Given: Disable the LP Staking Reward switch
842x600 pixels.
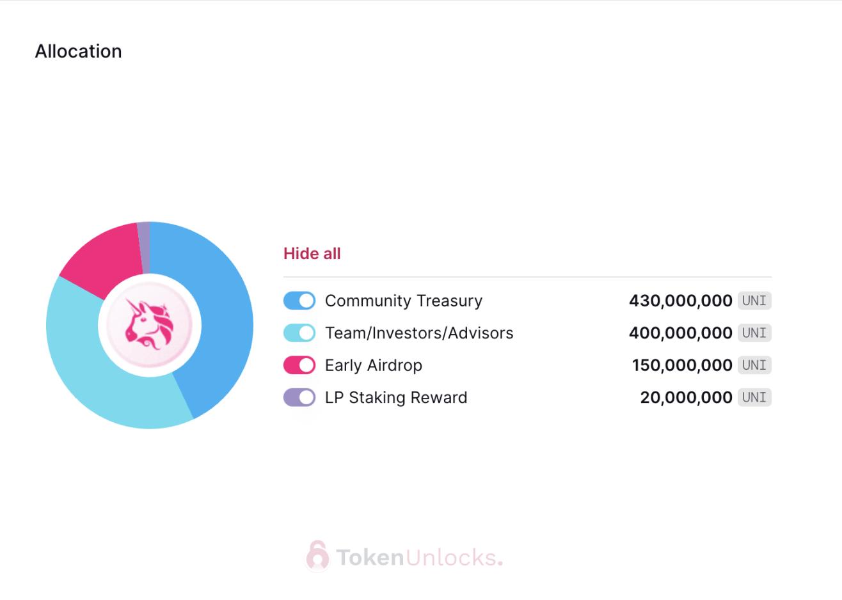Looking at the screenshot, I should click(x=299, y=397).
